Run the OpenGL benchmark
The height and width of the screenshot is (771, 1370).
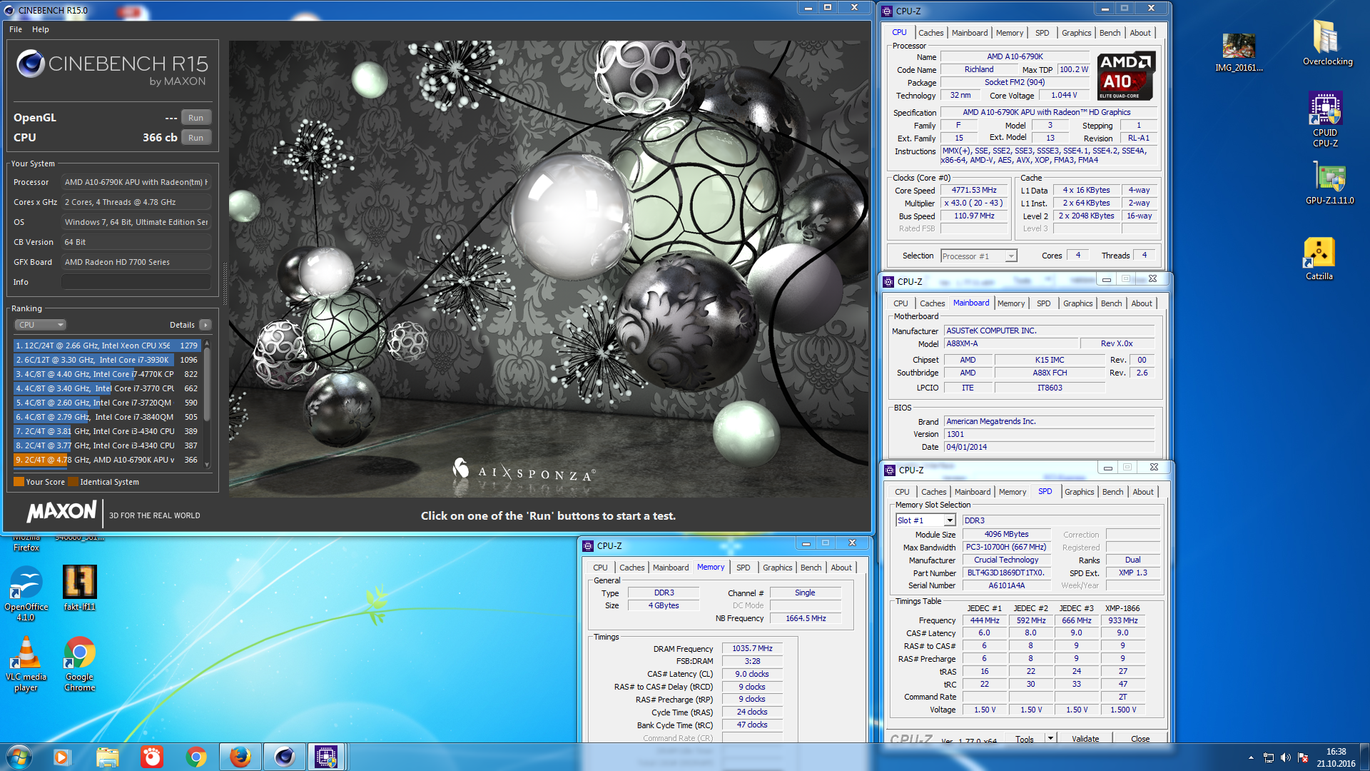pyautogui.click(x=196, y=118)
